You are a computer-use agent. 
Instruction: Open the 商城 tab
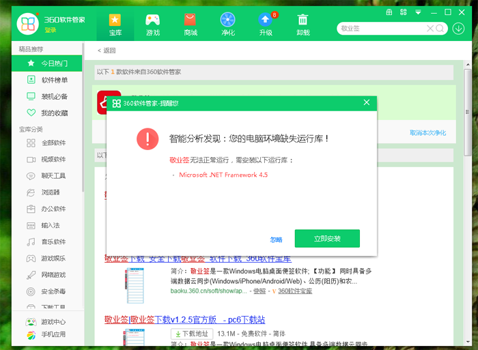pos(191,25)
